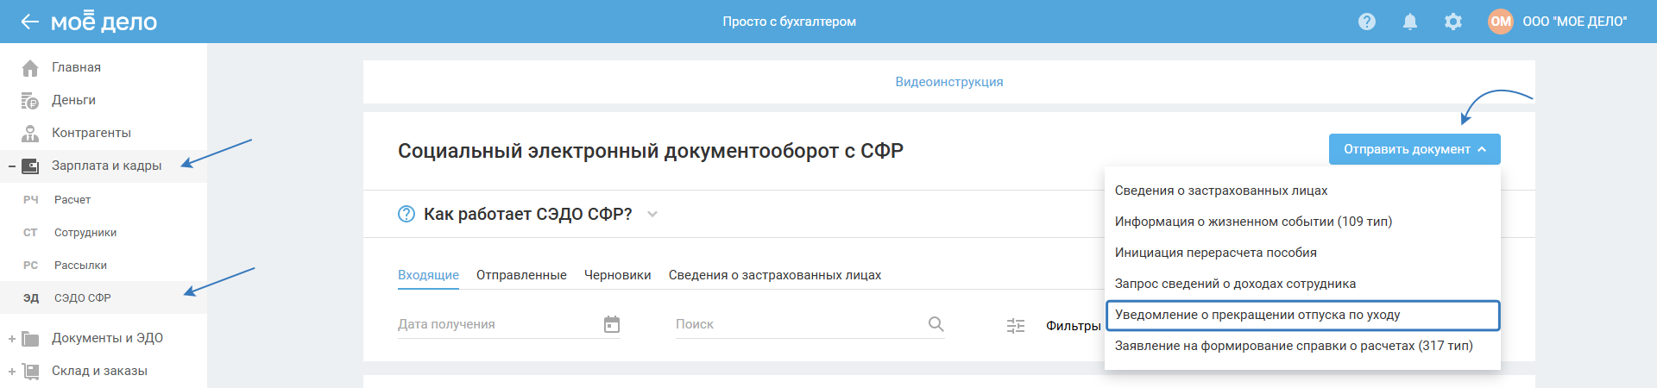Expand Документы и ЭДО section
This screenshot has width=1657, height=388.
point(12,339)
